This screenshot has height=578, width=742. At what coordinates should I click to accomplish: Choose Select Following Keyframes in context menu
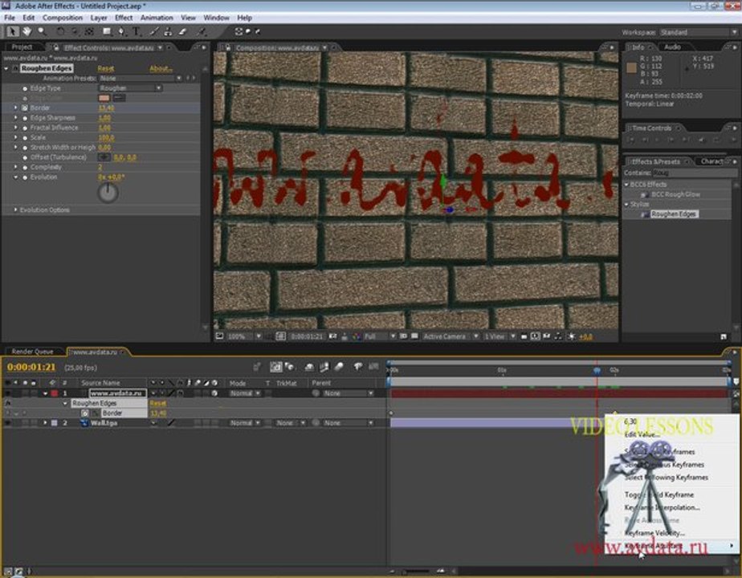click(667, 478)
